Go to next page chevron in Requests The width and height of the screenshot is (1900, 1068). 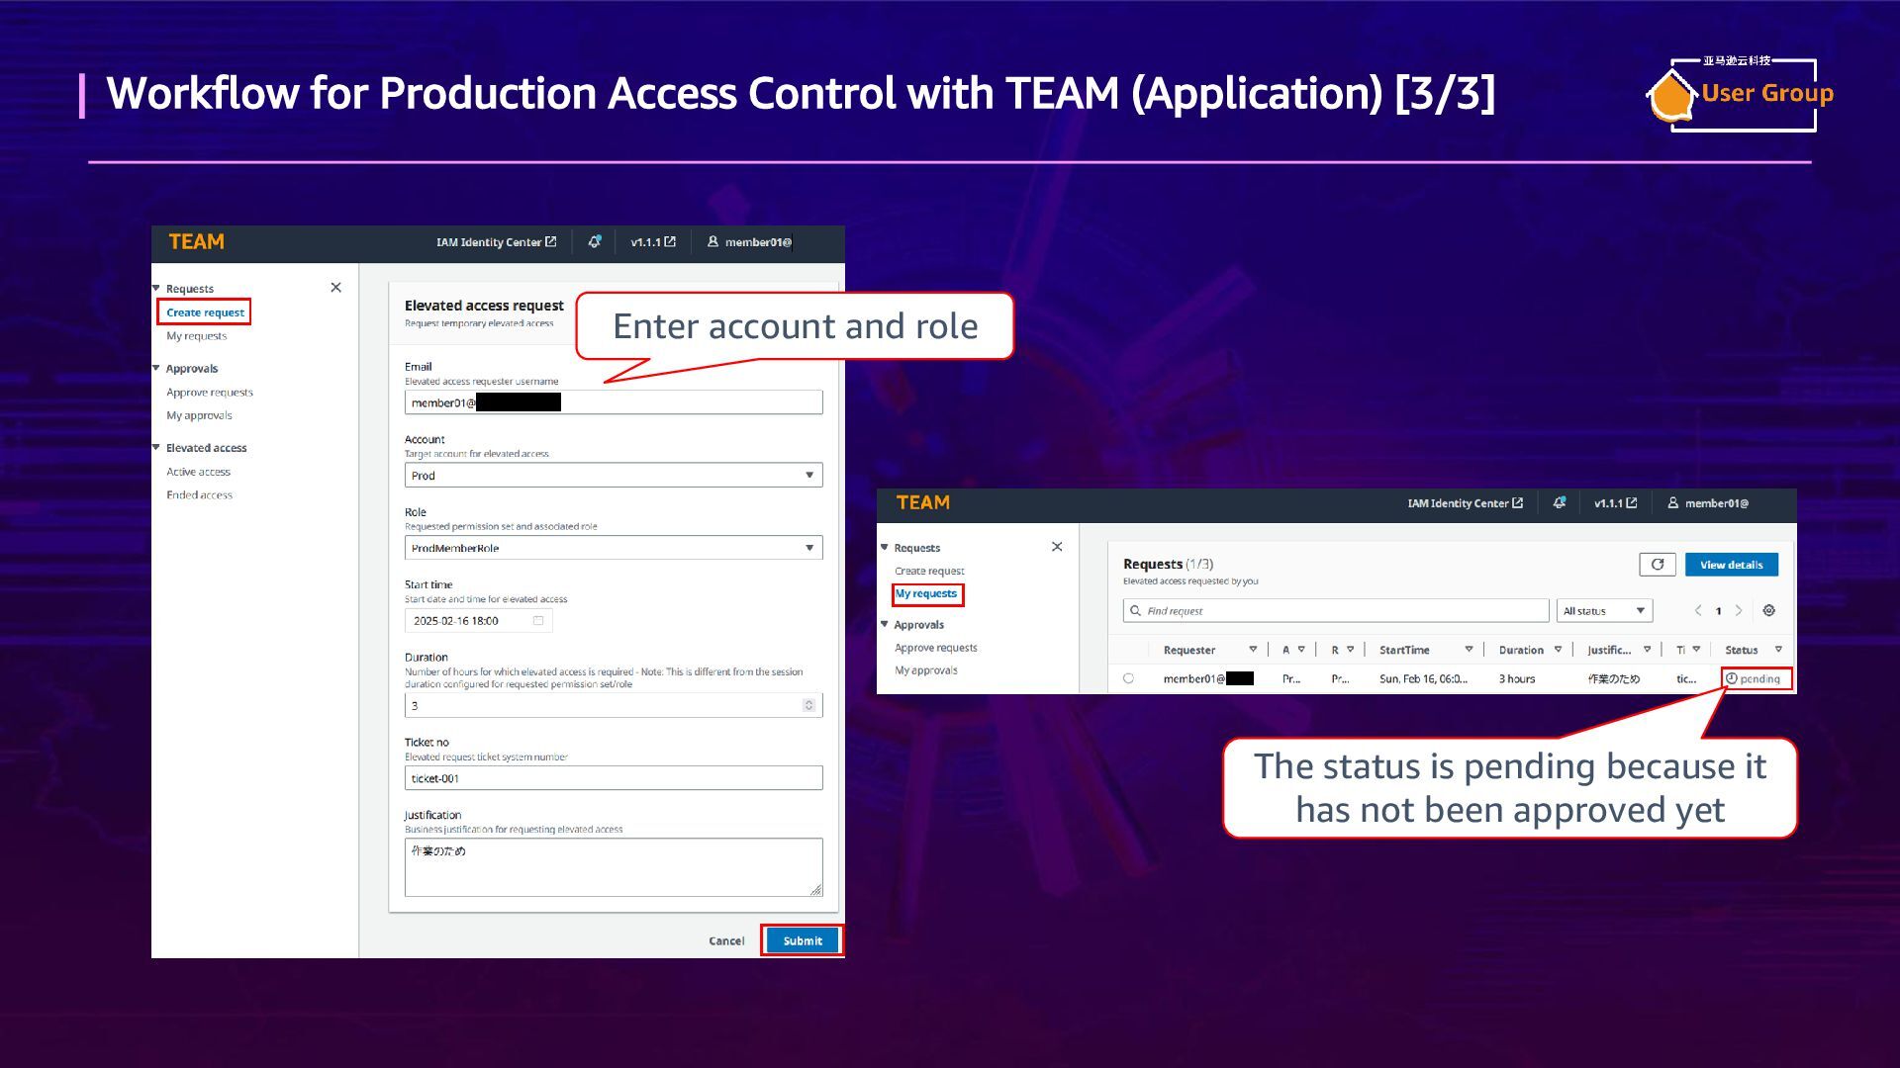(x=1739, y=611)
